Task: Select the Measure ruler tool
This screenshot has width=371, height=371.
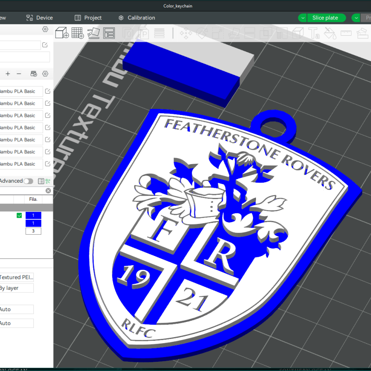Action: pyautogui.click(x=346, y=33)
